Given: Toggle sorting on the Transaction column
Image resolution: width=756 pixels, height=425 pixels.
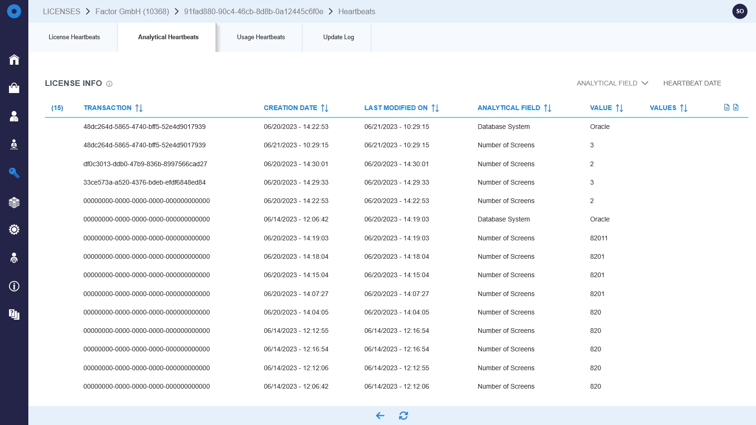Looking at the screenshot, I should pyautogui.click(x=138, y=108).
